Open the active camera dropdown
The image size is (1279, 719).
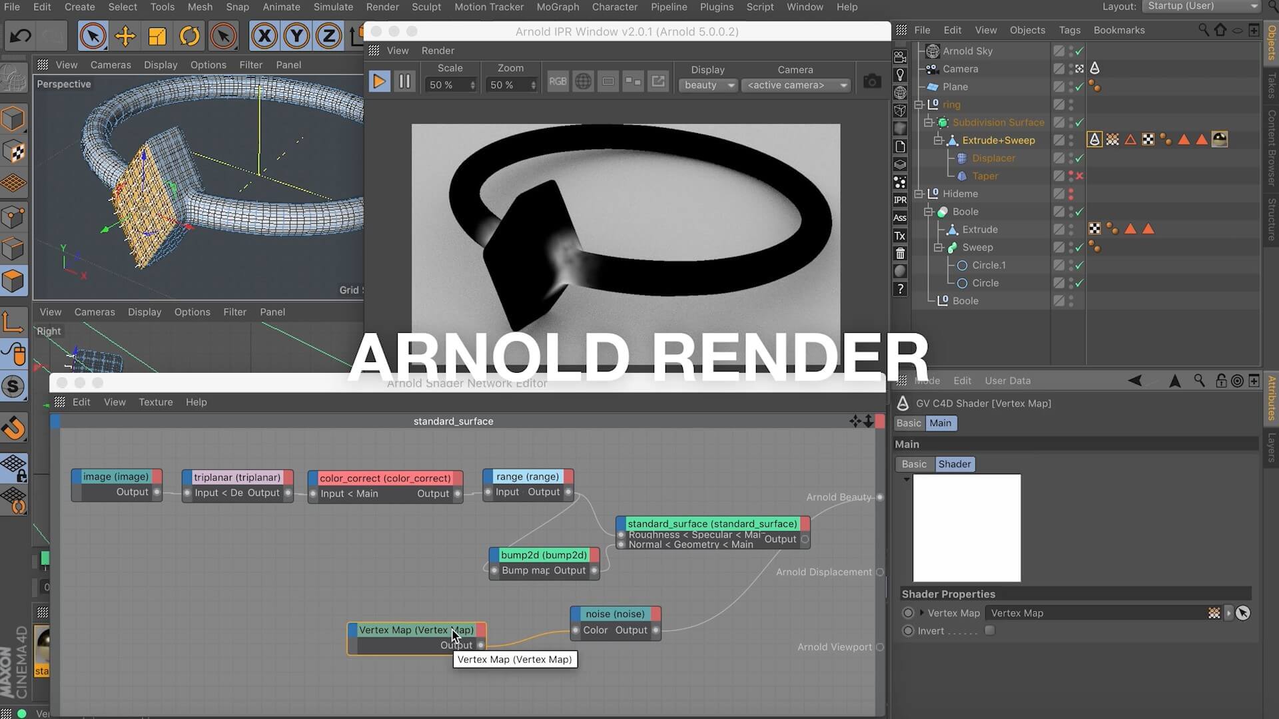click(795, 85)
